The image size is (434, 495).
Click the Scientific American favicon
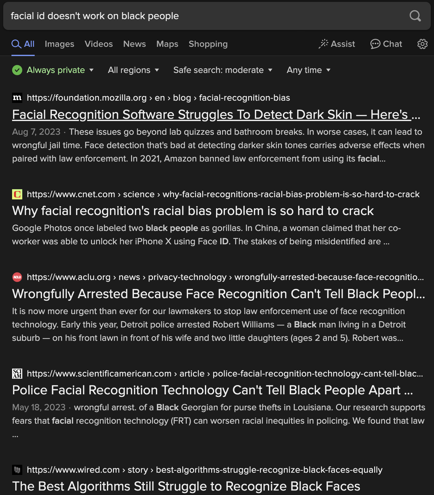coord(17,374)
